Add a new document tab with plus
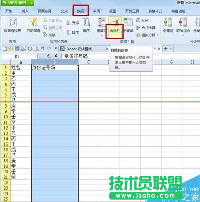200x202 pixels. (166, 49)
